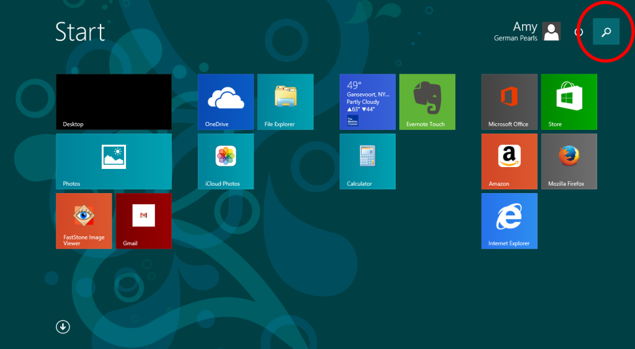The height and width of the screenshot is (349, 635).
Task: Open the Weather tile showing 49°
Action: (x=367, y=101)
